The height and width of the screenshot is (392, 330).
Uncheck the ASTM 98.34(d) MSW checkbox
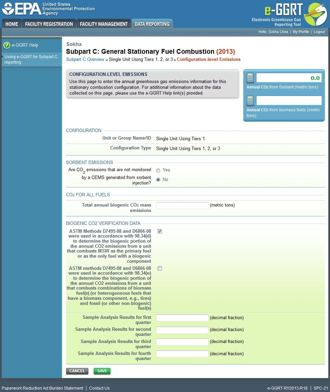[x=160, y=231]
